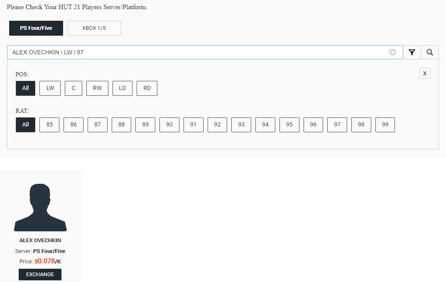Choose rating 90
The width and height of the screenshot is (446, 282).
pos(169,125)
